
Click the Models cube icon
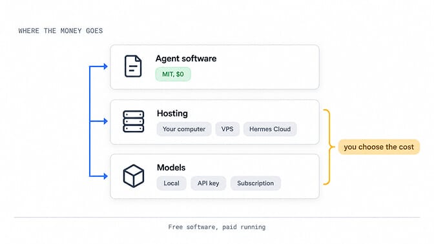pyautogui.click(x=134, y=176)
